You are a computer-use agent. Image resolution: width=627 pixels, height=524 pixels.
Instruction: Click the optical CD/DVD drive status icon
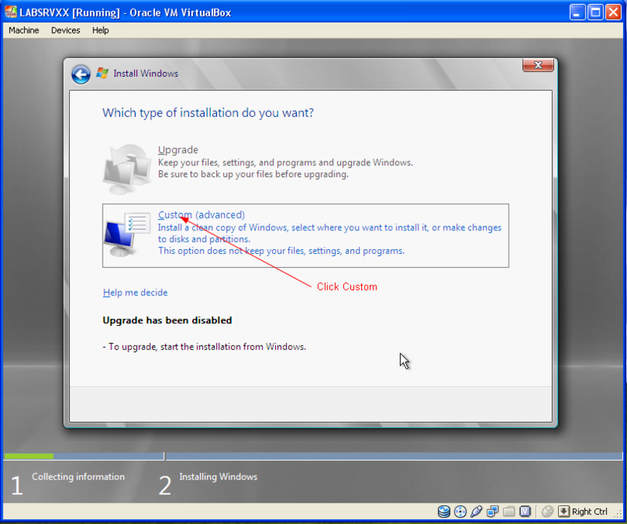[460, 511]
